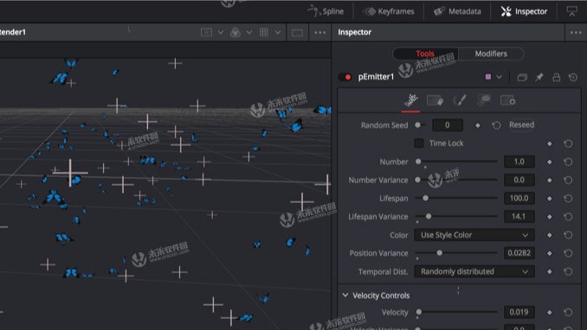Reset the Velocity parameter
This screenshot has height=330, width=587.
[568, 312]
